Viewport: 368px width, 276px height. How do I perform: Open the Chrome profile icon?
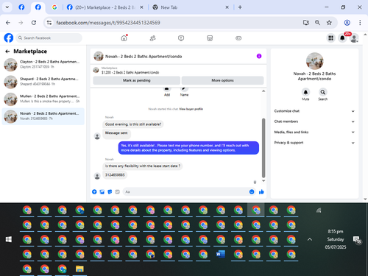(x=347, y=23)
